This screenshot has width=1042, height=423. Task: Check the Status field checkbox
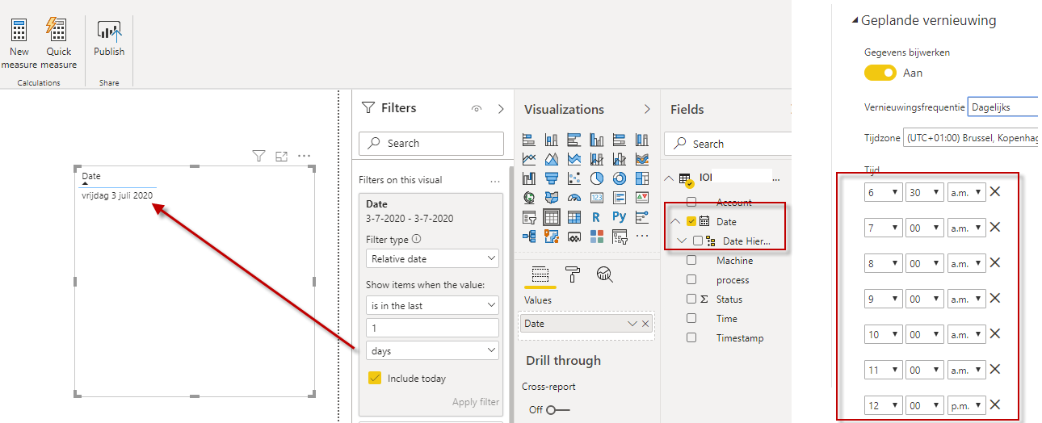click(691, 299)
